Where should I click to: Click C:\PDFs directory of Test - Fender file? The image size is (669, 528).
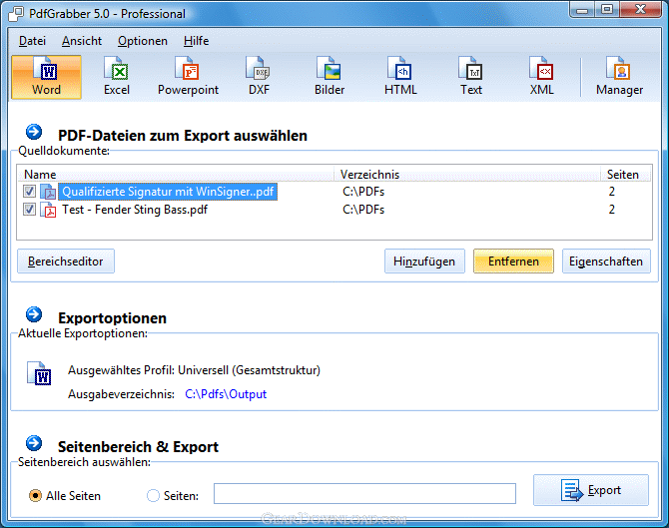[363, 210]
